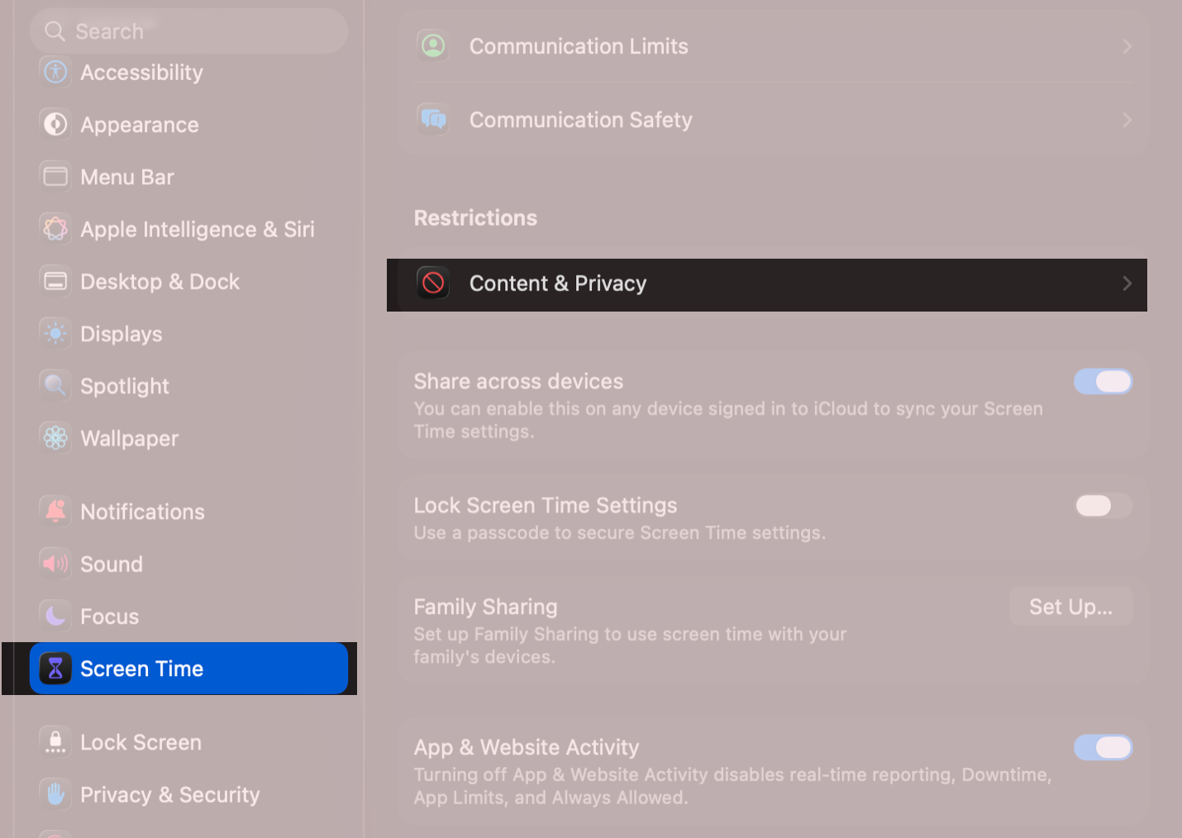
Task: Expand Communication Limits
Action: 1127,46
